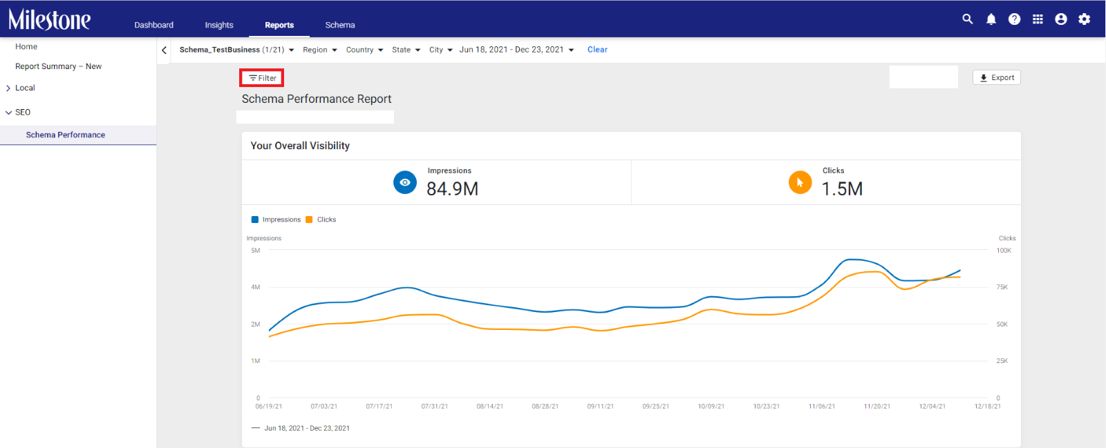Open the settings gear icon
The height and width of the screenshot is (448, 1106).
point(1085,19)
